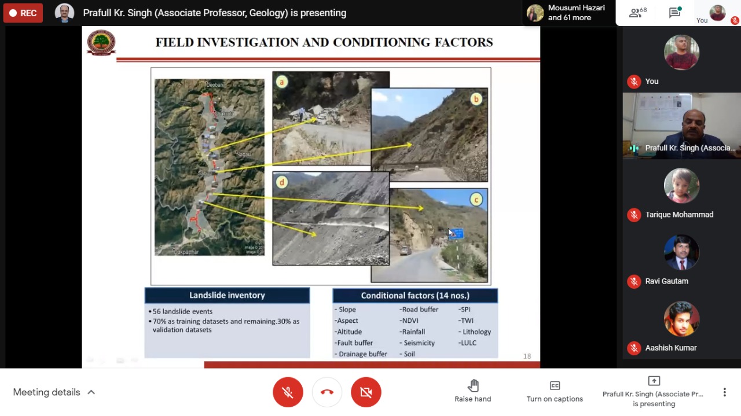Expand Meeting details chevron
The width and height of the screenshot is (741, 416).
[x=91, y=392]
